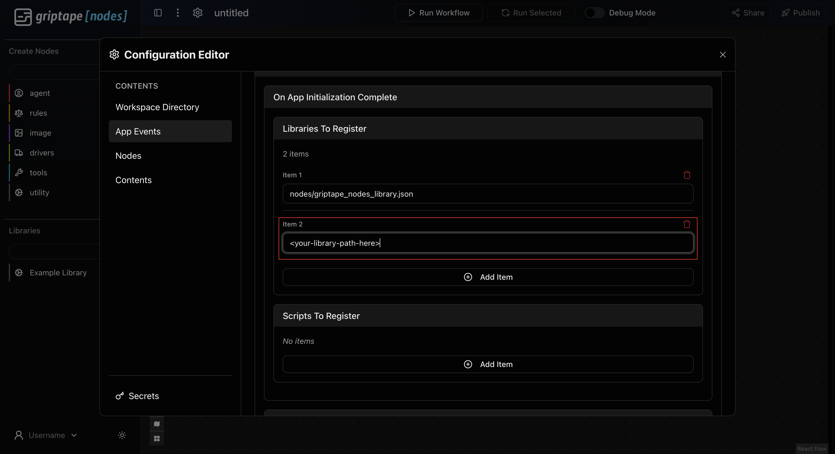
Task: Click the Item 1 library path field
Action: [488, 194]
